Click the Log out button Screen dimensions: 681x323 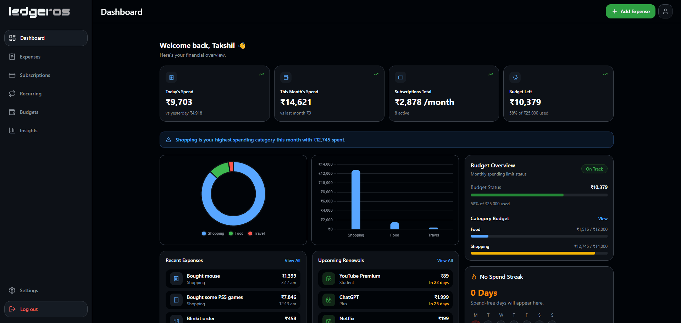click(46, 309)
